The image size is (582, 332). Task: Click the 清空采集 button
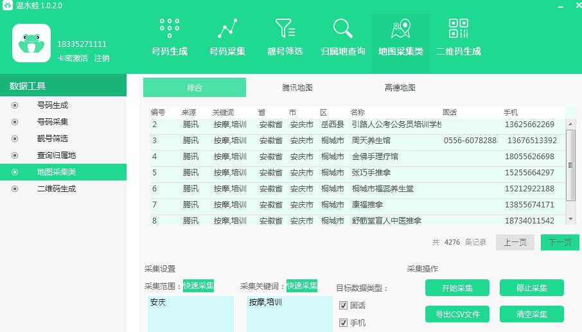coord(531,314)
